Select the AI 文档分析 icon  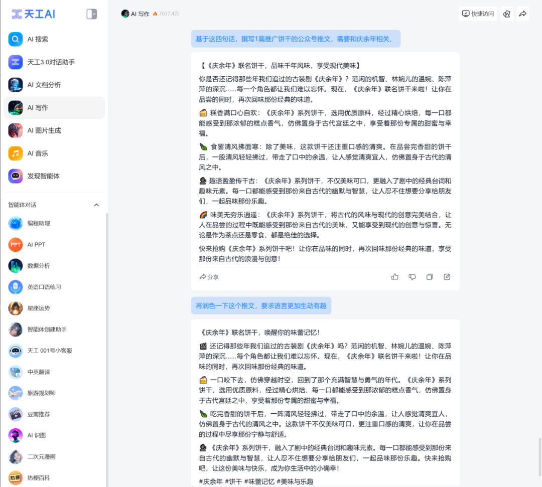pos(15,85)
